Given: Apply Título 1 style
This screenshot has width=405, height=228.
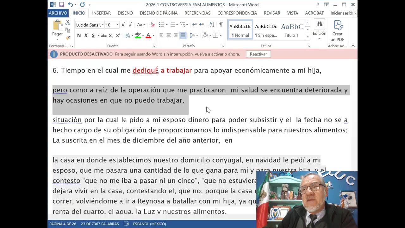Looking at the screenshot, I should (x=292, y=30).
